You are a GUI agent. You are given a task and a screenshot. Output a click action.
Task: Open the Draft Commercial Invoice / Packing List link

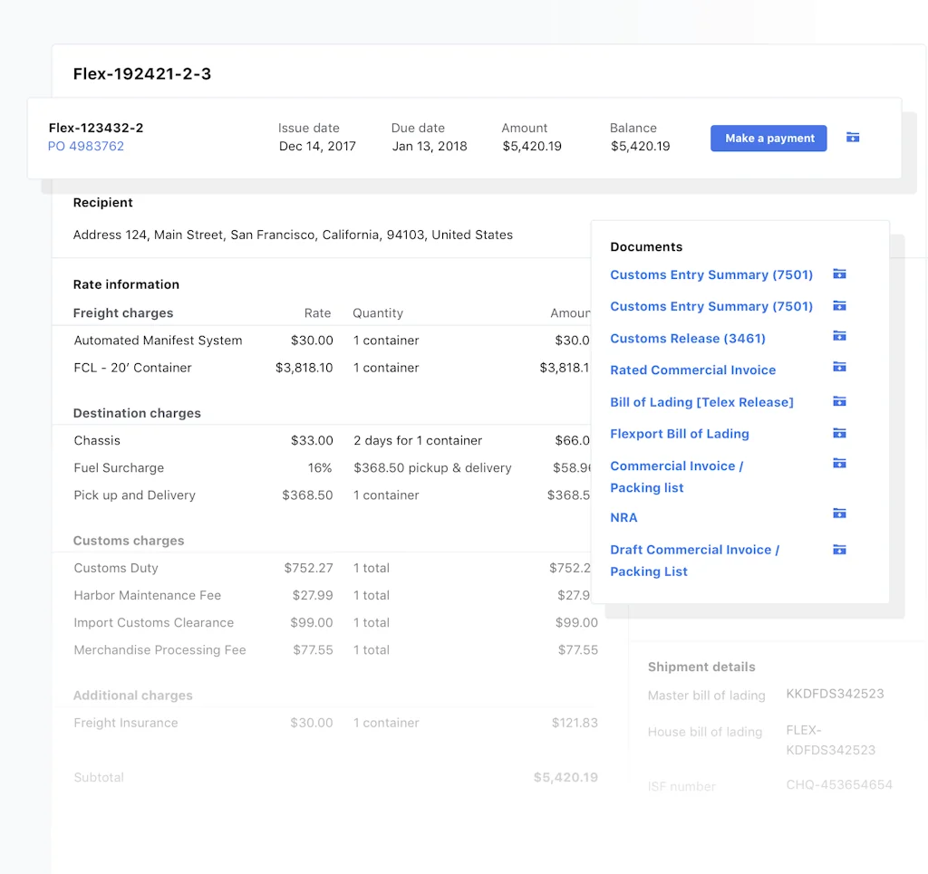pyautogui.click(x=694, y=560)
